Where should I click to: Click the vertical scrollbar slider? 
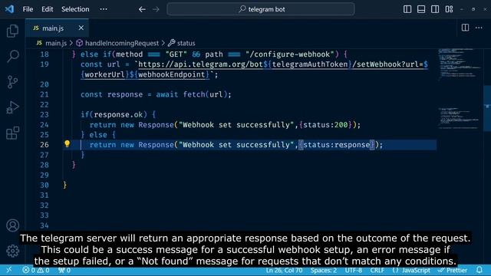pyautogui.click(x=487, y=108)
